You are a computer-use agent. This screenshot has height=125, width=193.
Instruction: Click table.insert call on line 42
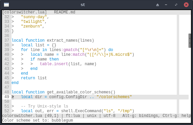(x=54, y=64)
